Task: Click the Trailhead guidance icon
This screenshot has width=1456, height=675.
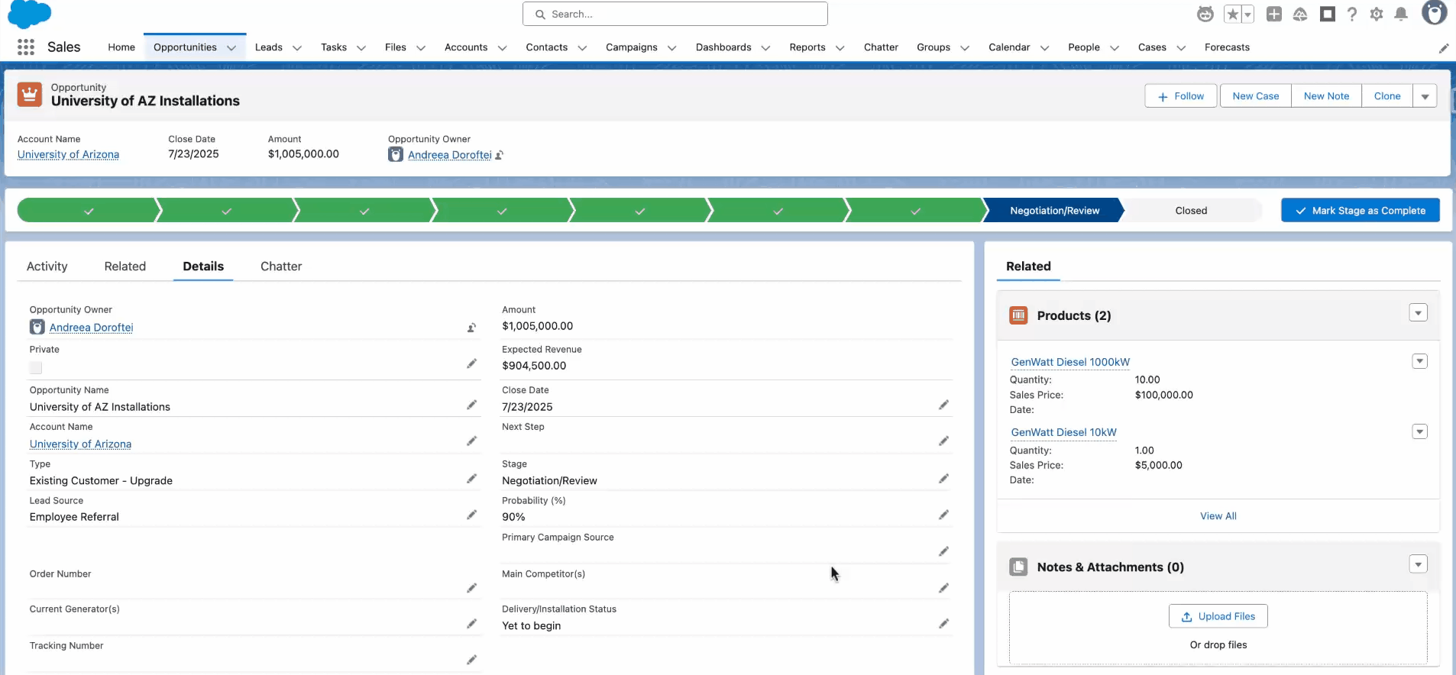Action: coord(1300,15)
